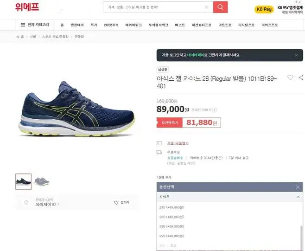Click the red search magnifier button

click(220, 7)
